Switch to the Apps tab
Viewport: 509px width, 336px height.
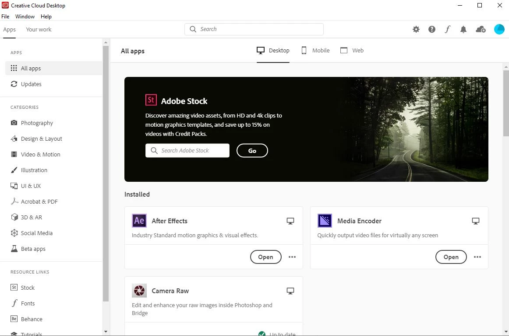9,29
